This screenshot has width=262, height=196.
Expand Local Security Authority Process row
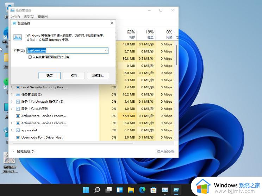tap(12, 87)
